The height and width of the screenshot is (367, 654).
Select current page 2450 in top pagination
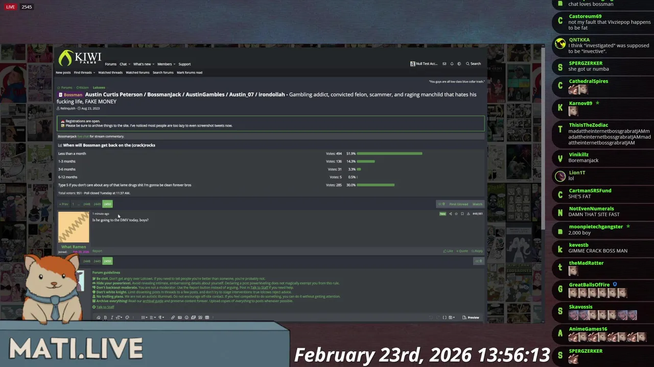107,204
